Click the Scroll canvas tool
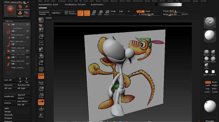Screen dimensions: 219x122 tap(41, 30)
